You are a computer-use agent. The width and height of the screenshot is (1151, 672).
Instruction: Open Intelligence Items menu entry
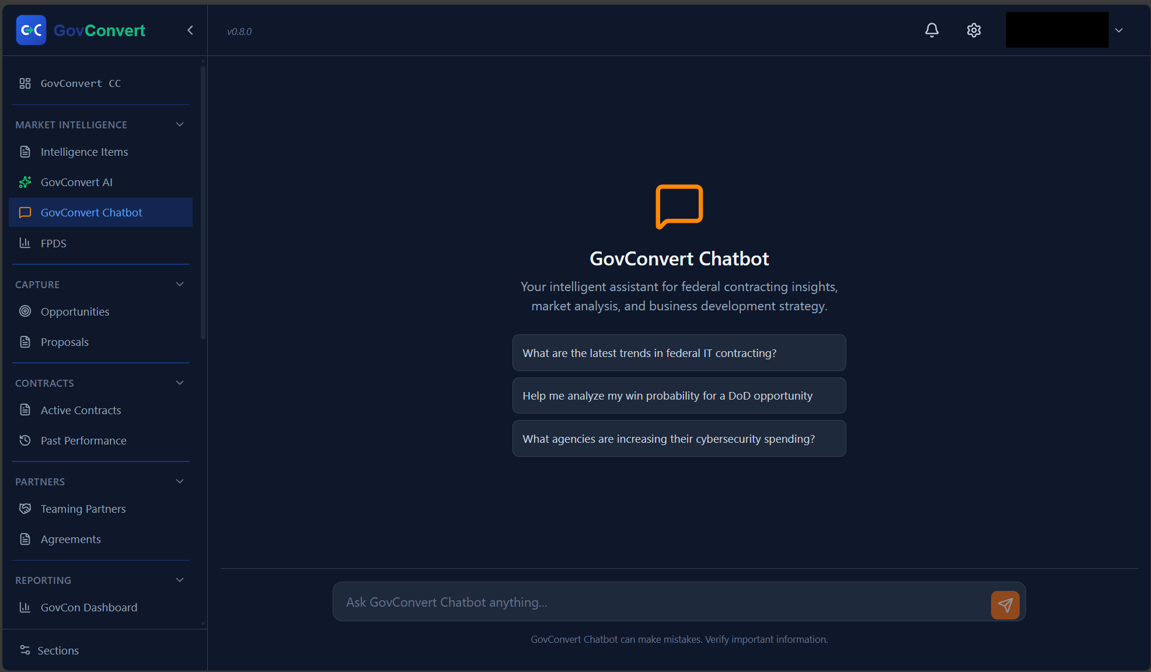click(x=84, y=152)
